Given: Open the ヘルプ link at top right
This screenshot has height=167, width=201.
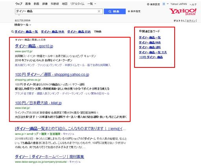Looking at the screenshot, I should coord(193,4).
